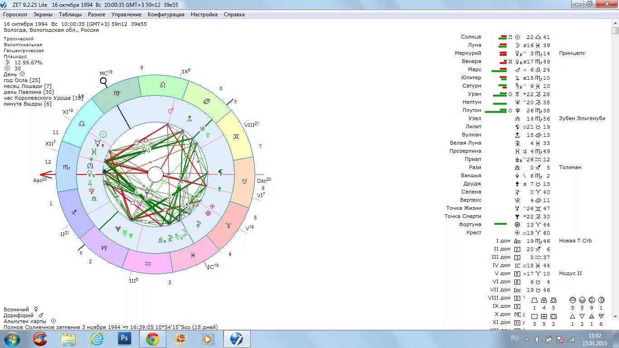This screenshot has height=348, width=619.
Task: Open the Управление menu
Action: coord(126,14)
